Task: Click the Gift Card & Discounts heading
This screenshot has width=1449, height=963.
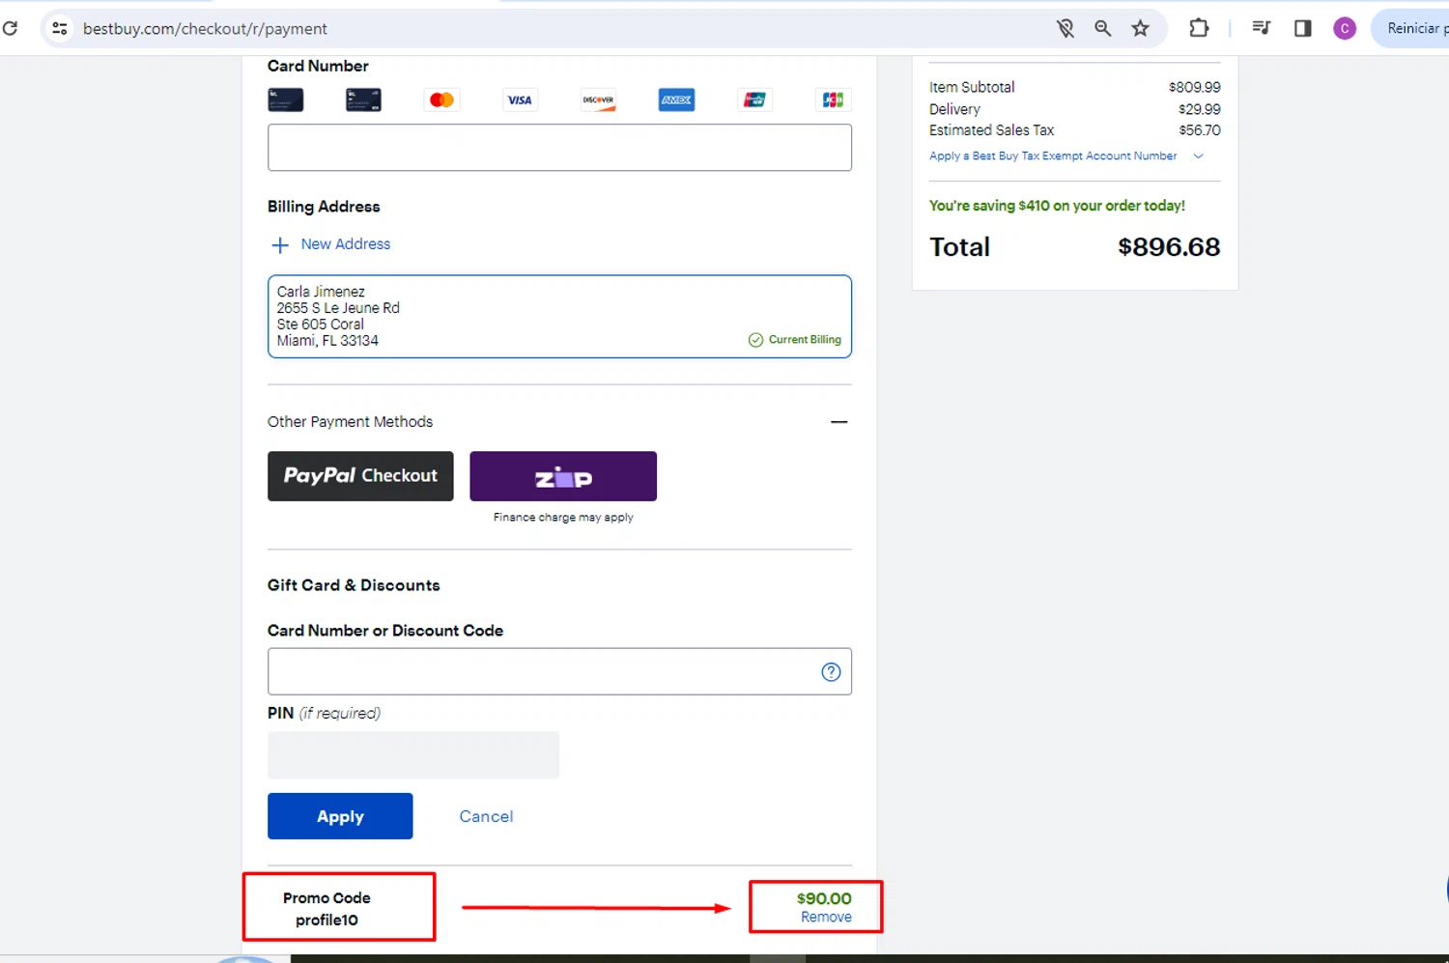Action: point(354,585)
